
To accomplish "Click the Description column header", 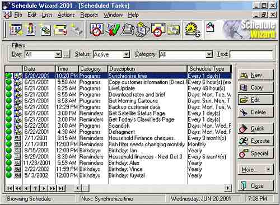I will pos(147,69).
